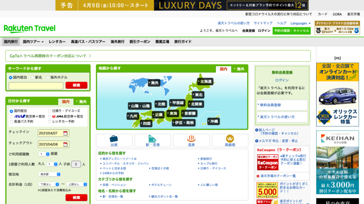Select the ANA 航空券+宿泊 radio button
Viewport: 364px width, 204px height.
[11, 117]
